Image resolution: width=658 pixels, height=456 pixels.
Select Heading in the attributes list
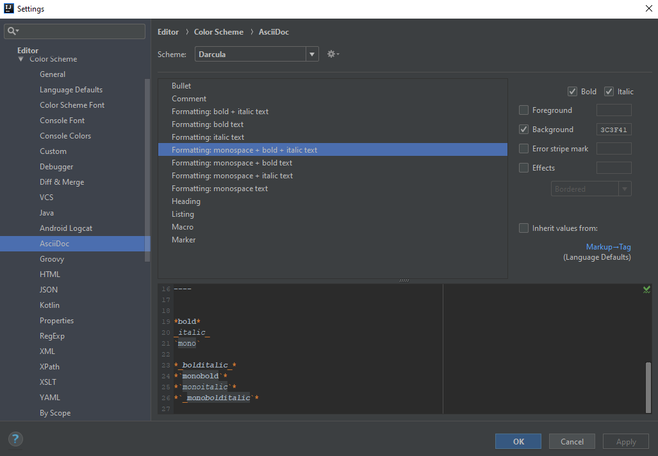(186, 201)
